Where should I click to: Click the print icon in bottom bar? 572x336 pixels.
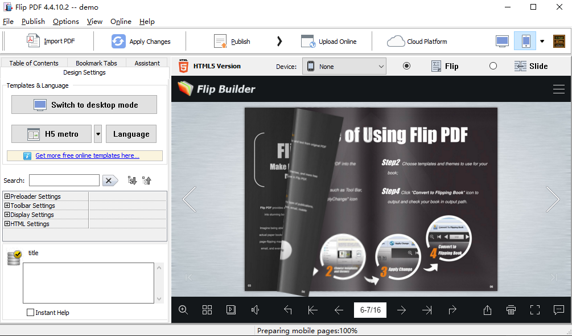click(x=511, y=310)
